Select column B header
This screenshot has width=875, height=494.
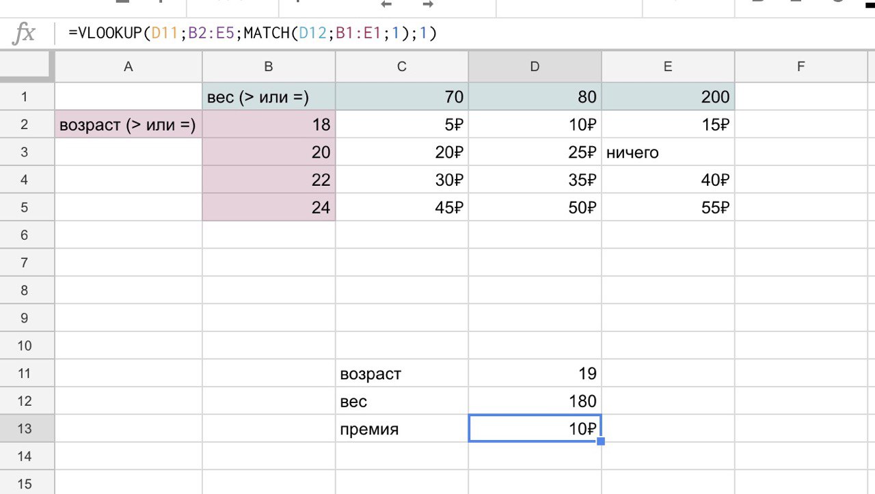(x=269, y=66)
